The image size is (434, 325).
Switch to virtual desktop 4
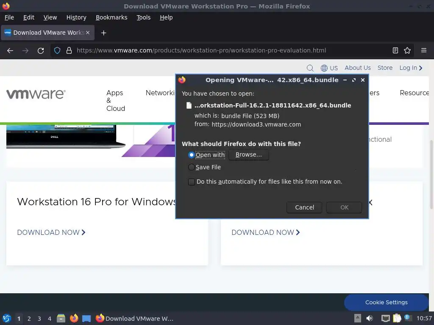point(50,319)
